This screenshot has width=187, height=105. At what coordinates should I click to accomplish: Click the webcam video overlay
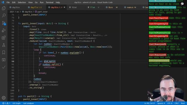coord(167,88)
